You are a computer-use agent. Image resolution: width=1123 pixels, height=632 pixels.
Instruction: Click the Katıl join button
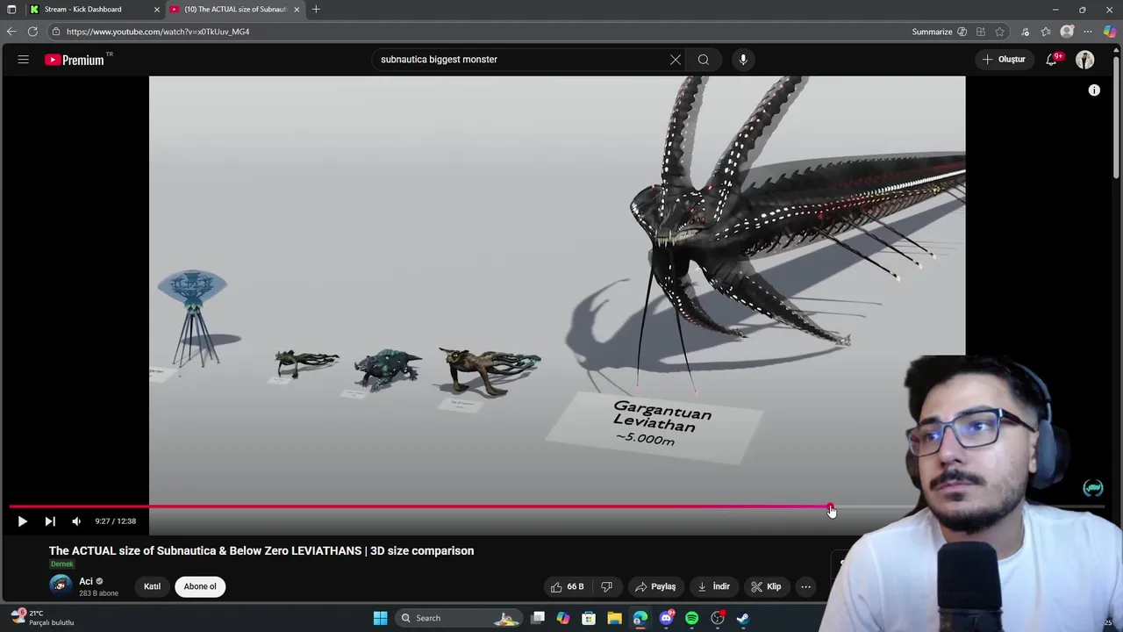152,586
